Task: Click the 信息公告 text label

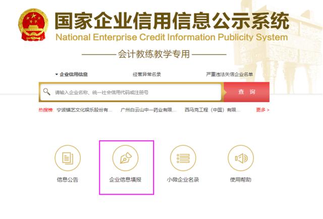Action: [x=68, y=180]
